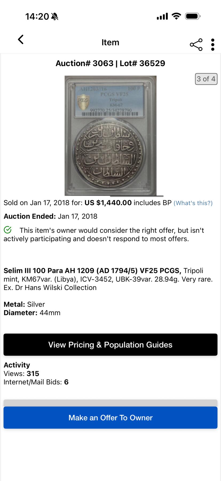Tap the green checkmark offer status icon
221x481 pixels.
click(8, 230)
